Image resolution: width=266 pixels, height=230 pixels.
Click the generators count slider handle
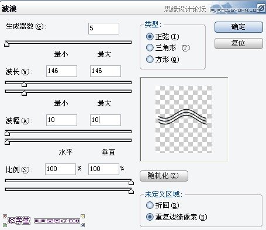point(7,44)
